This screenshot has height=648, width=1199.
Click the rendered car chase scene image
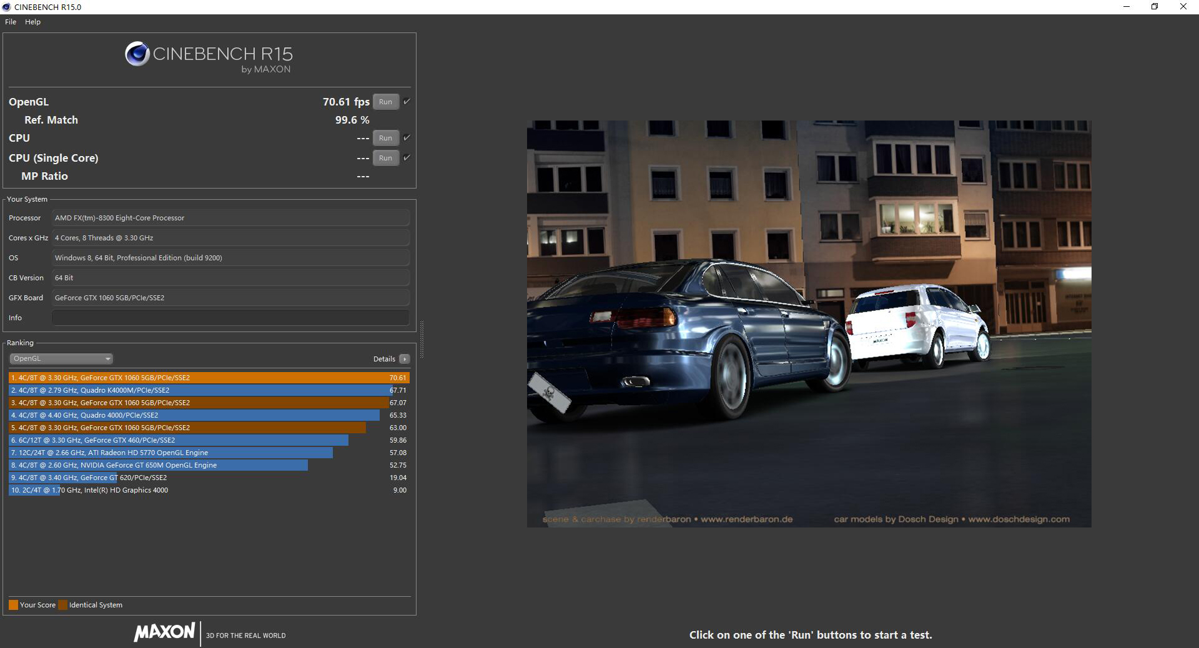pos(809,323)
